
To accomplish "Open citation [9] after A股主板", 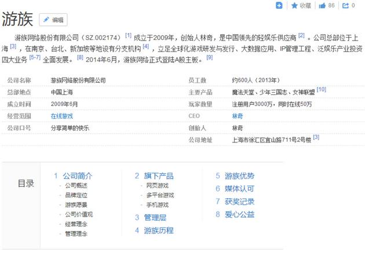I will 210,57.
